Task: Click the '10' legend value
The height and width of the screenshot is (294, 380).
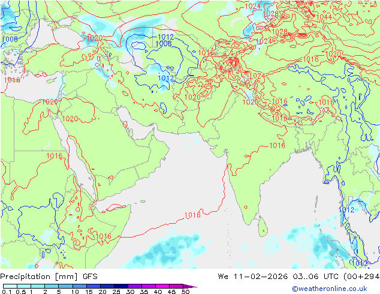Action: click(75, 292)
